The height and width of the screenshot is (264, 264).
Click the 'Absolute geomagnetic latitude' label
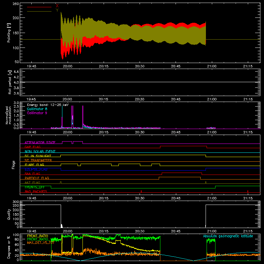(x=228, y=236)
